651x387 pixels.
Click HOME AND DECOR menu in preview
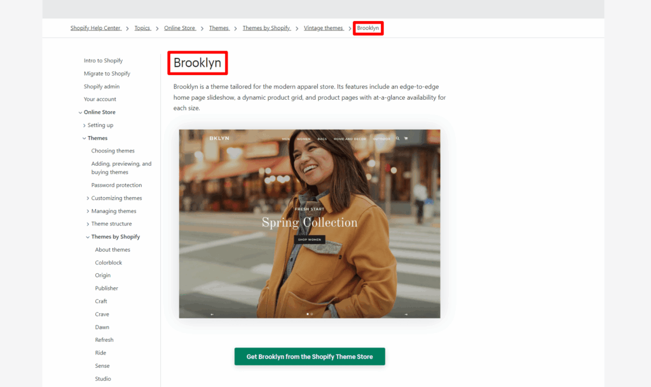click(x=350, y=139)
